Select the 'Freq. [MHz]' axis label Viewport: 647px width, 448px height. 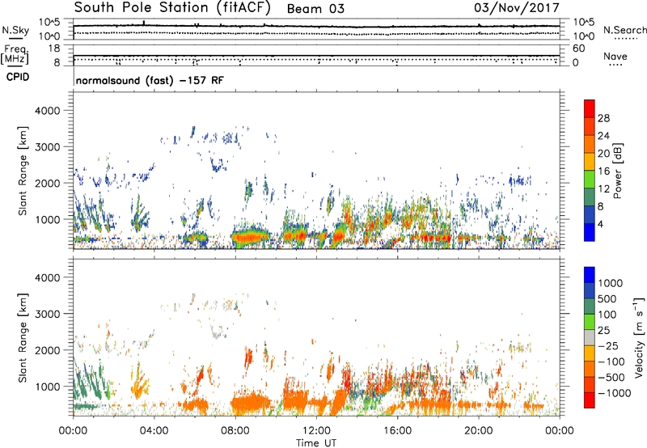(x=15, y=55)
